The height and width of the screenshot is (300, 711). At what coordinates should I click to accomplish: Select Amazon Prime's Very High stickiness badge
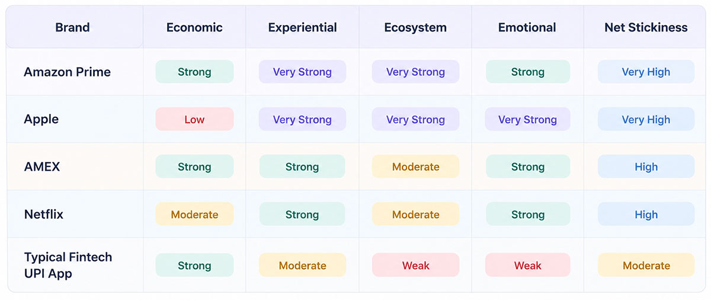(646, 72)
